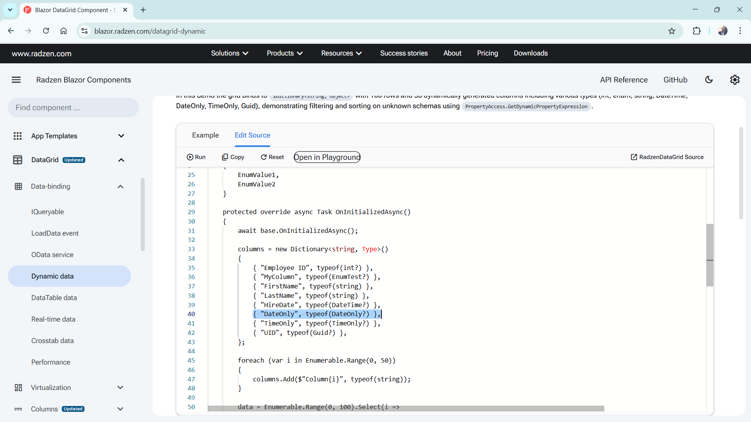This screenshot has width=751, height=422.
Task: Click Open in Playground button
Action: click(x=327, y=157)
